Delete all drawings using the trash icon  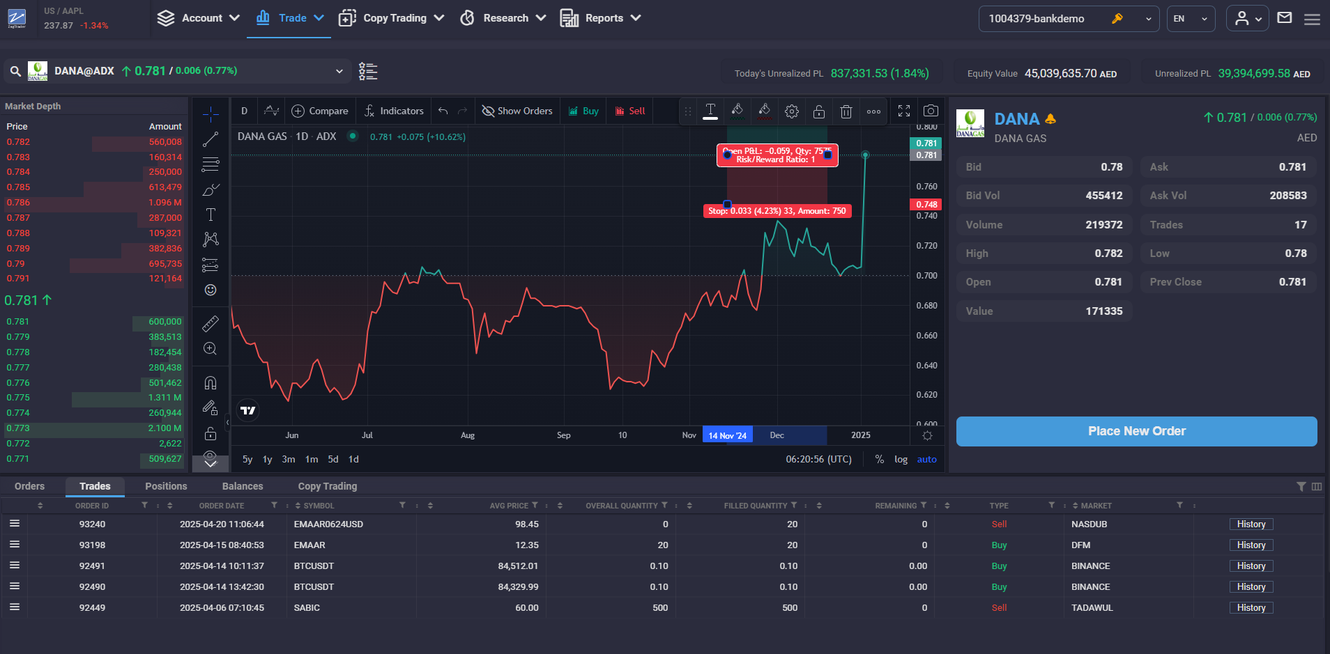[846, 110]
